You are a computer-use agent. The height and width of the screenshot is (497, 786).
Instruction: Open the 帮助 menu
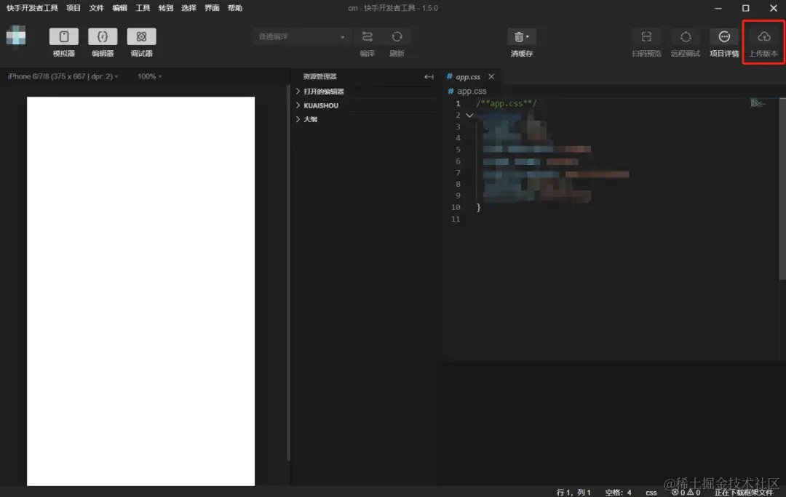[x=234, y=8]
